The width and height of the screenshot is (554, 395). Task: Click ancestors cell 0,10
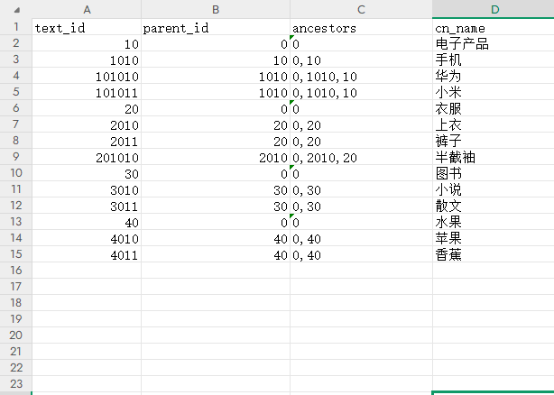[x=361, y=60]
